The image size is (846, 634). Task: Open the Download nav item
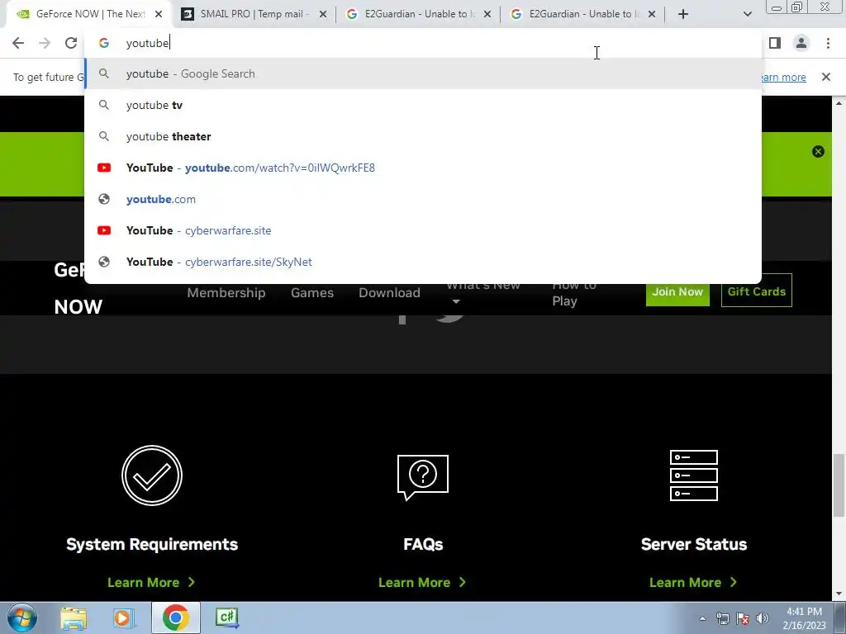pos(389,293)
